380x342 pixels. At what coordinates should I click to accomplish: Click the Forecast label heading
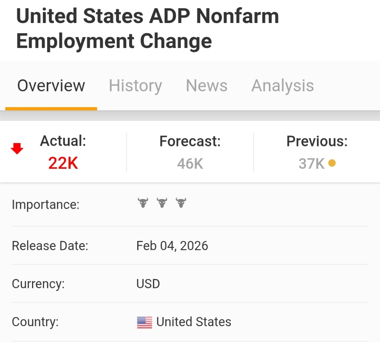190,141
